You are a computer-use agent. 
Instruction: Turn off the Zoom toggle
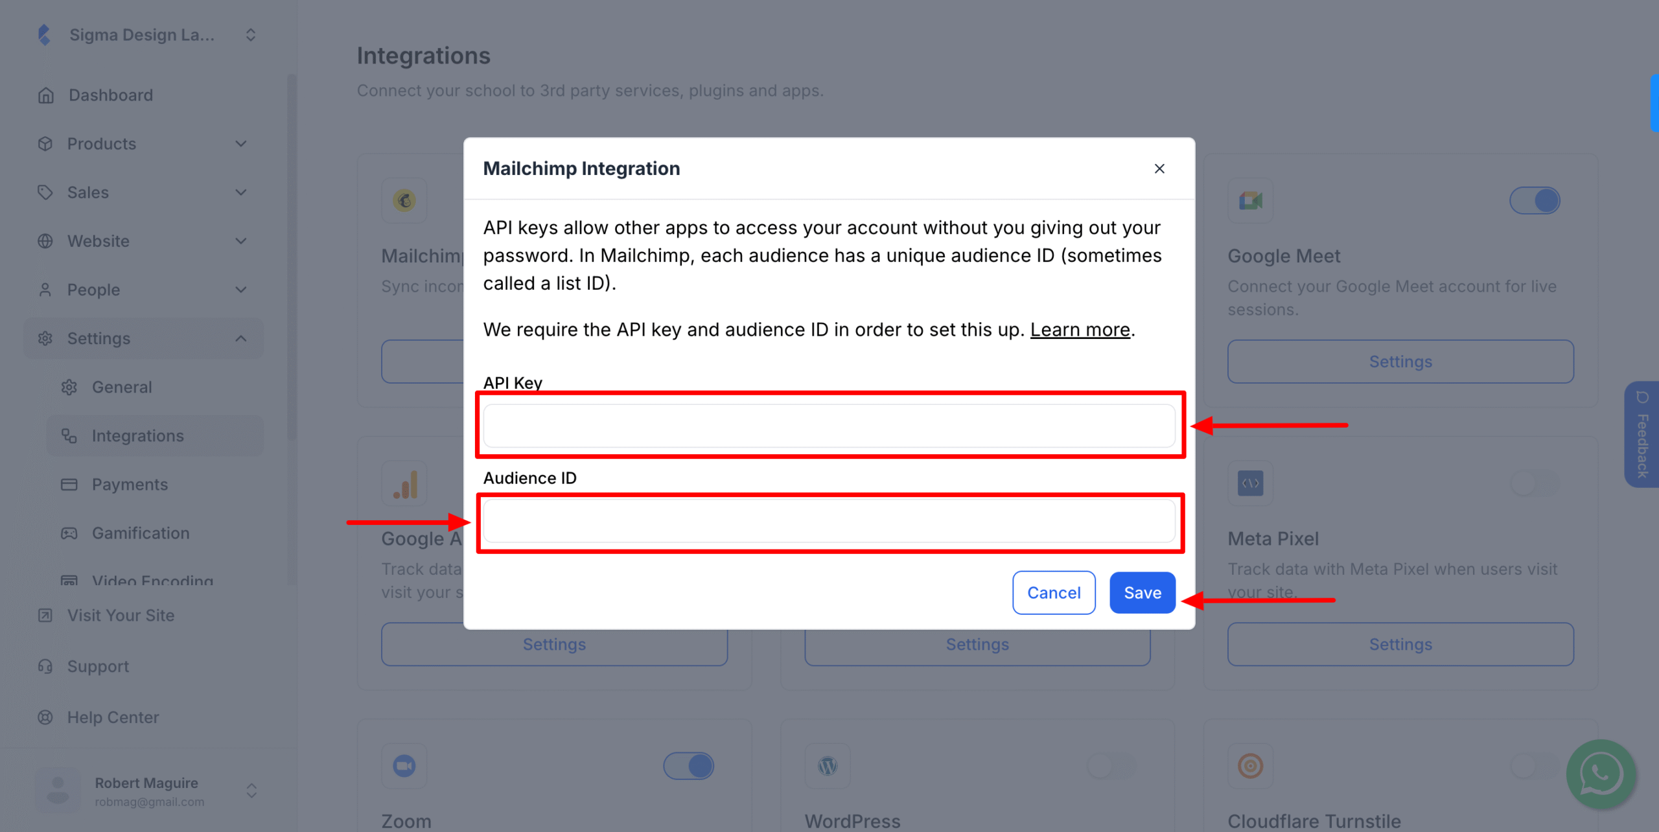689,765
